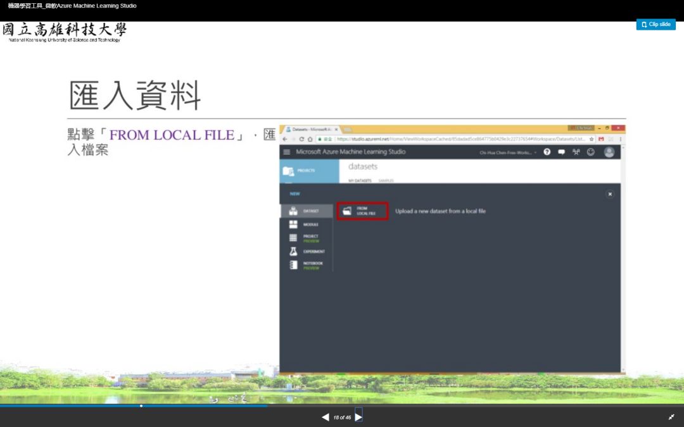Click the smiley face icon
The width and height of the screenshot is (684, 427).
(591, 152)
